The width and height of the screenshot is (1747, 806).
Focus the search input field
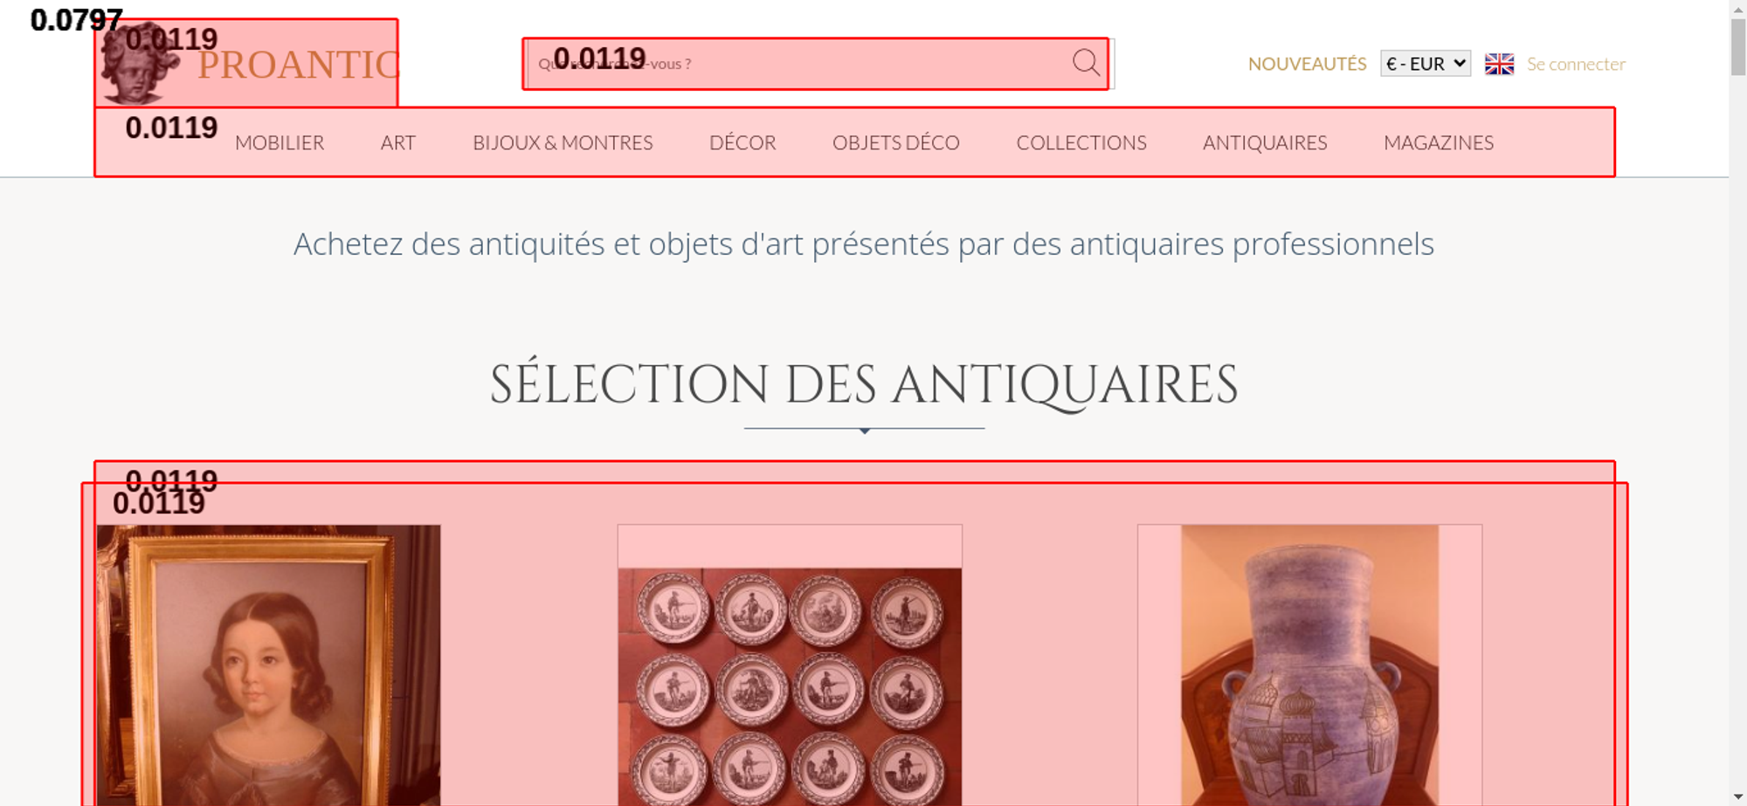(799, 64)
